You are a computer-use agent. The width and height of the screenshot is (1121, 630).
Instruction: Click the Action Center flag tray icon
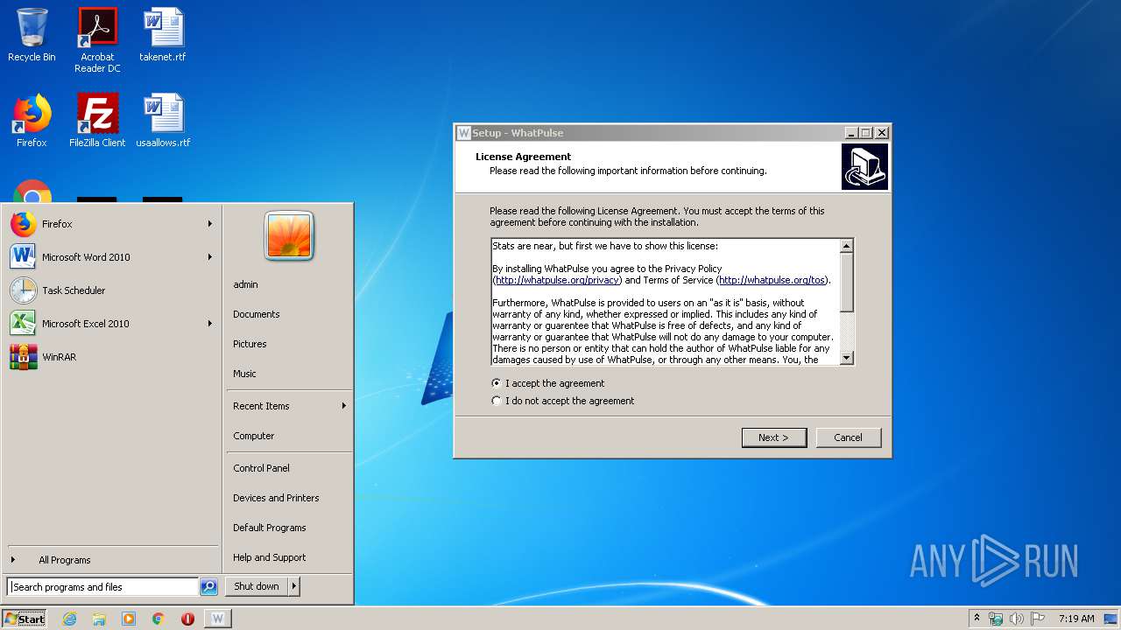coord(1038,619)
